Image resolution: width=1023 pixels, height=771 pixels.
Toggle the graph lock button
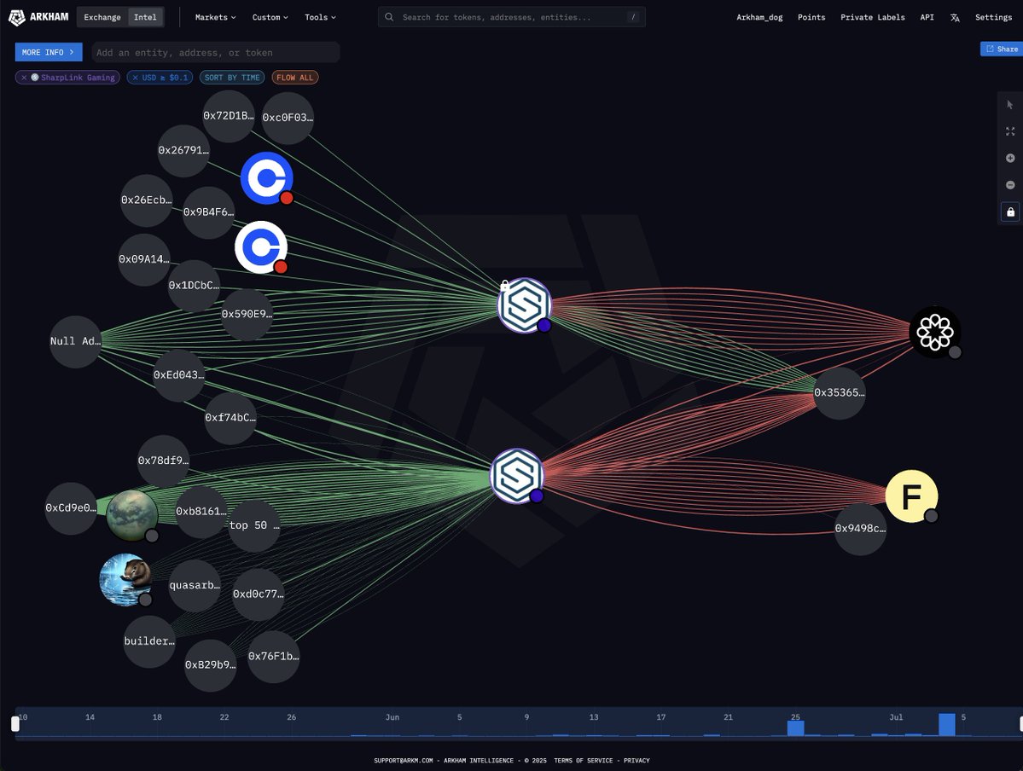[1010, 212]
